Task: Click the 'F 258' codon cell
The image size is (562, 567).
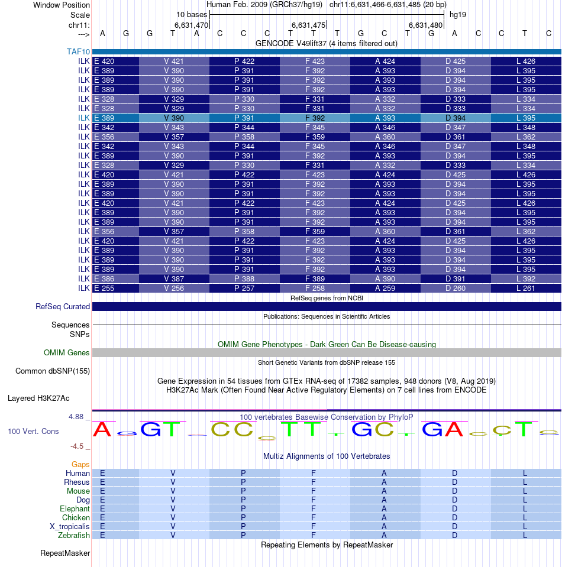Action: pyautogui.click(x=315, y=288)
